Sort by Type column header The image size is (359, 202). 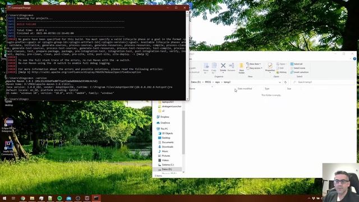point(267,89)
